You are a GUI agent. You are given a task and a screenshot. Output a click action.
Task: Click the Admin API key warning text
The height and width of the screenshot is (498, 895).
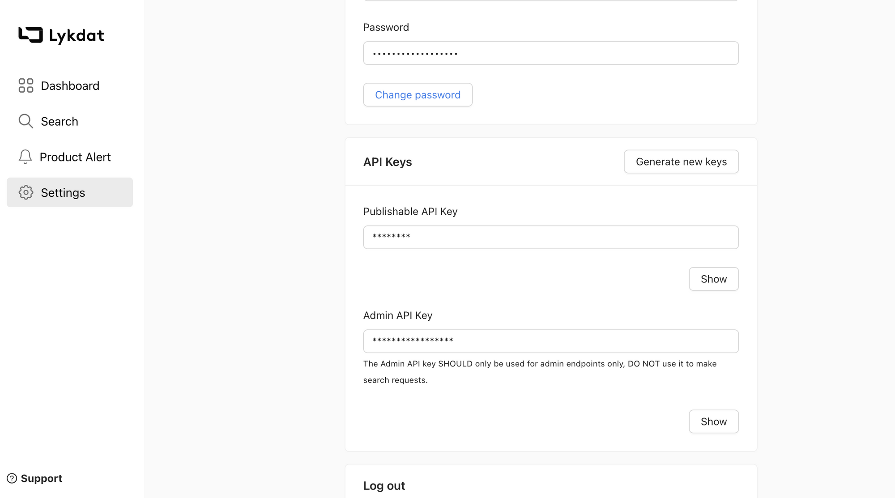(x=540, y=372)
